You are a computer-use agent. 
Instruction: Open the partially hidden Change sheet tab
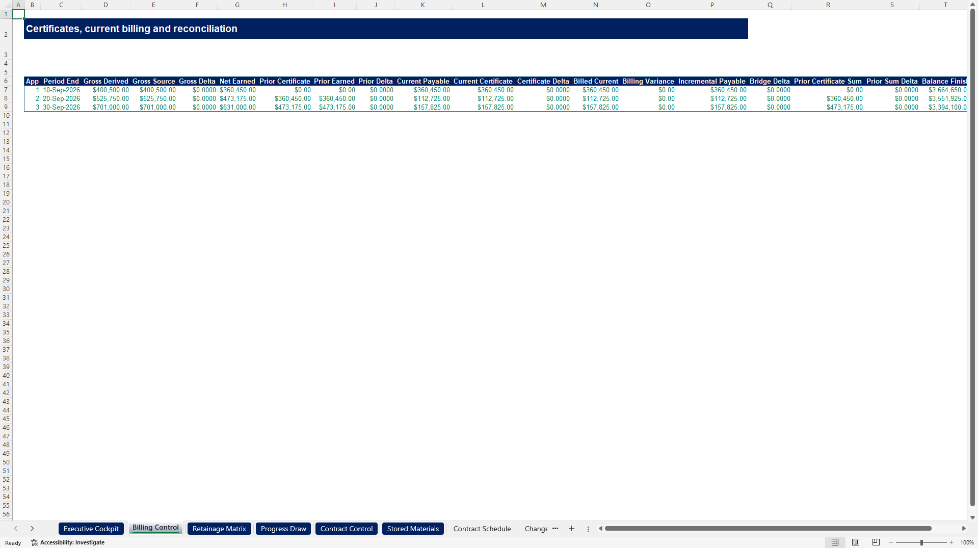(x=536, y=529)
